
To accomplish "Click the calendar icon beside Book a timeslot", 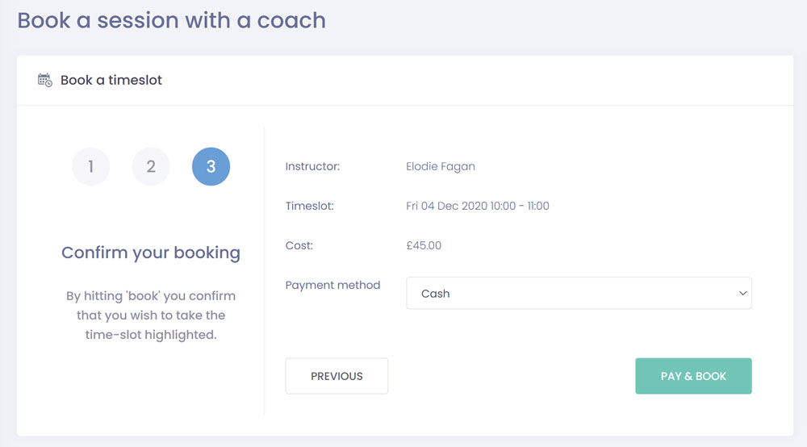I will point(45,80).
